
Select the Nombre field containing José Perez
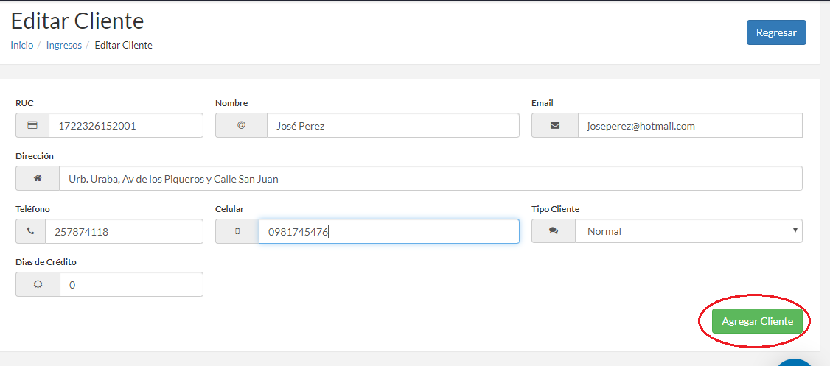393,125
